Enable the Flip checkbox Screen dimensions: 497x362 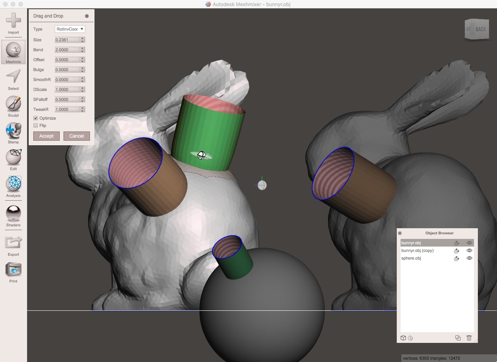pyautogui.click(x=35, y=125)
